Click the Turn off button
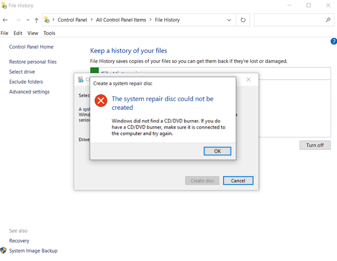The image size is (337, 261). tap(315, 145)
